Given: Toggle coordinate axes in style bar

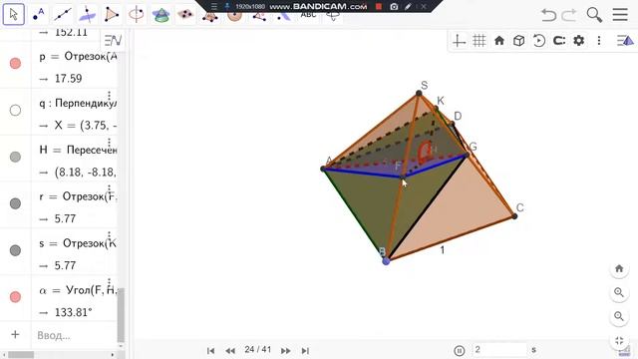Looking at the screenshot, I should pos(459,41).
